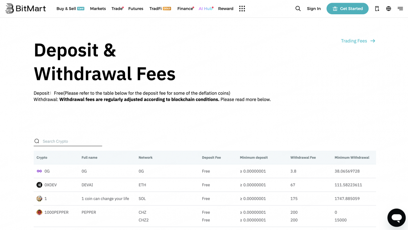Click the Get Started button

347,9
